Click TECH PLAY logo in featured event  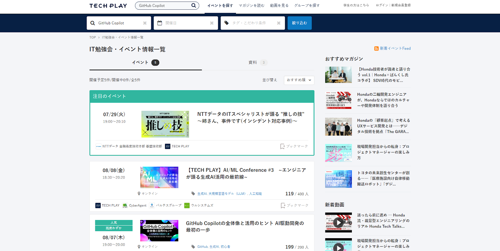167,146
